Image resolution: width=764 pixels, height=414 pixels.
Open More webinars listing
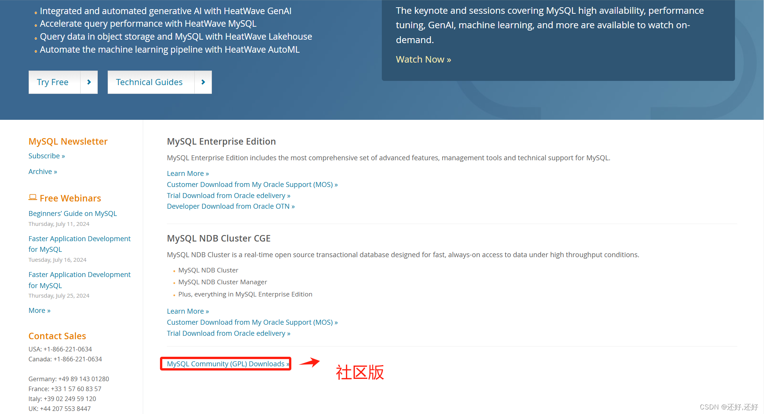click(39, 310)
